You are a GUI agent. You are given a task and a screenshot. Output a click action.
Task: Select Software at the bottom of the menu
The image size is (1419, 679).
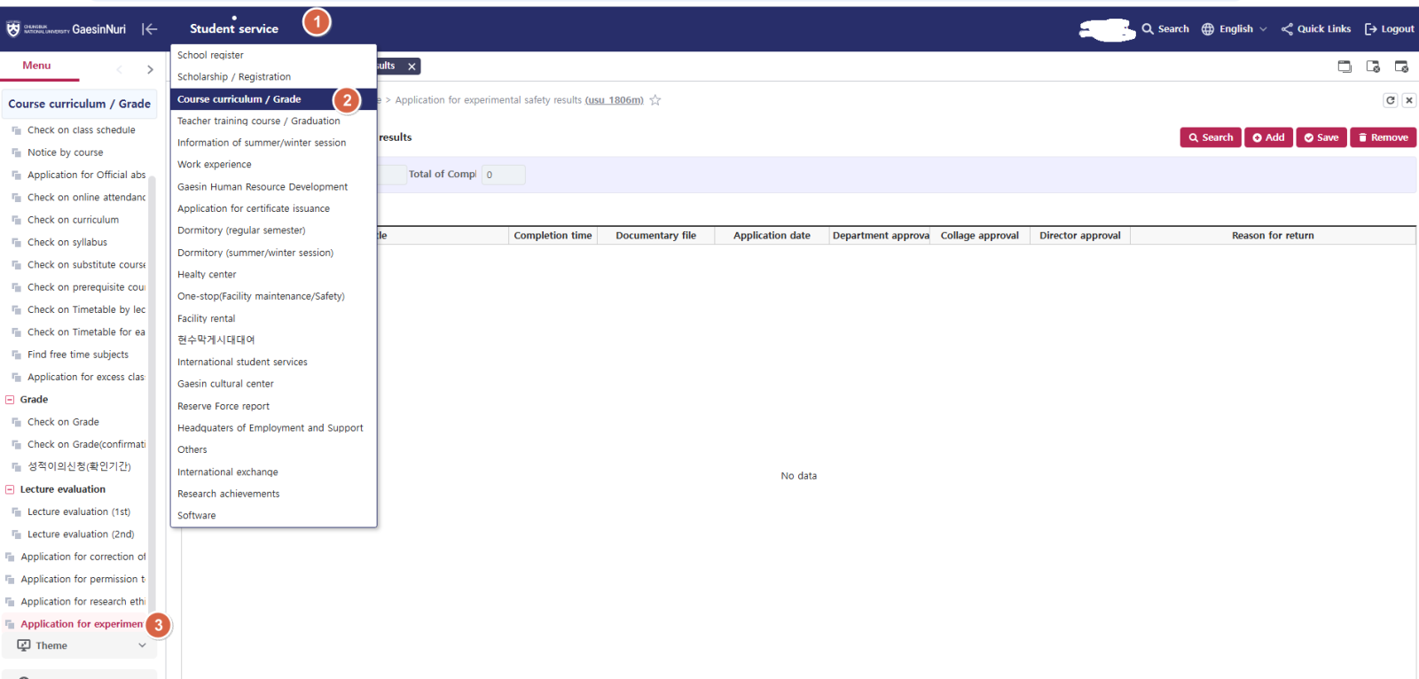[273, 516]
